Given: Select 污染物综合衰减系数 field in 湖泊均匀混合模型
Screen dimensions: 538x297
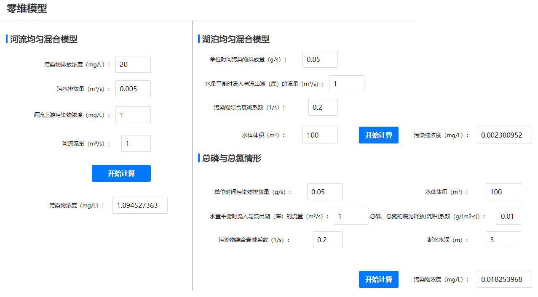Looking at the screenshot, I should [323, 107].
